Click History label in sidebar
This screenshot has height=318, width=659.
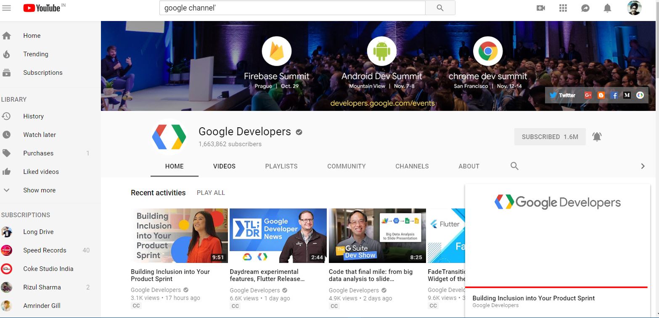(x=33, y=116)
